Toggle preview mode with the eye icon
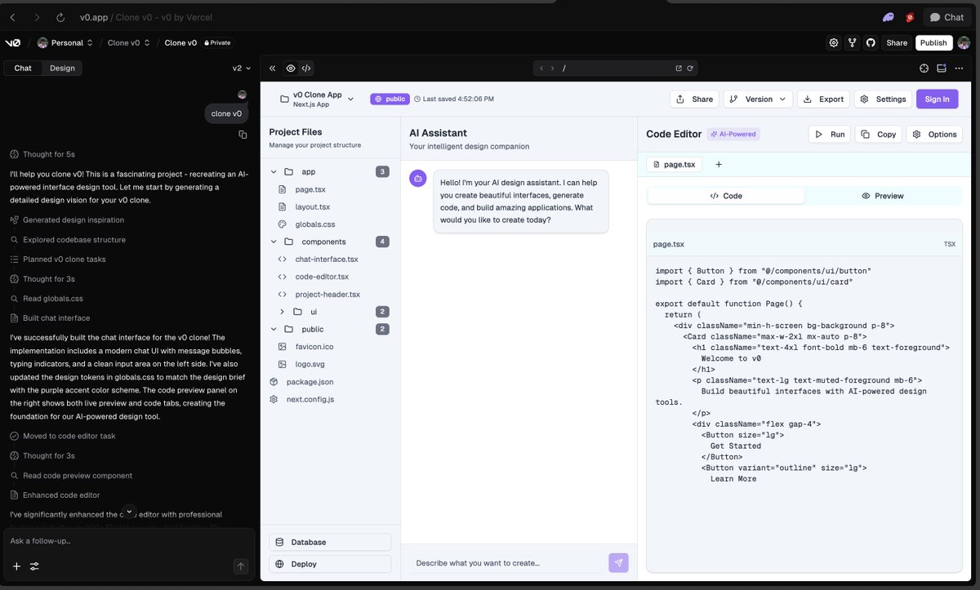The image size is (980, 590). pos(290,69)
